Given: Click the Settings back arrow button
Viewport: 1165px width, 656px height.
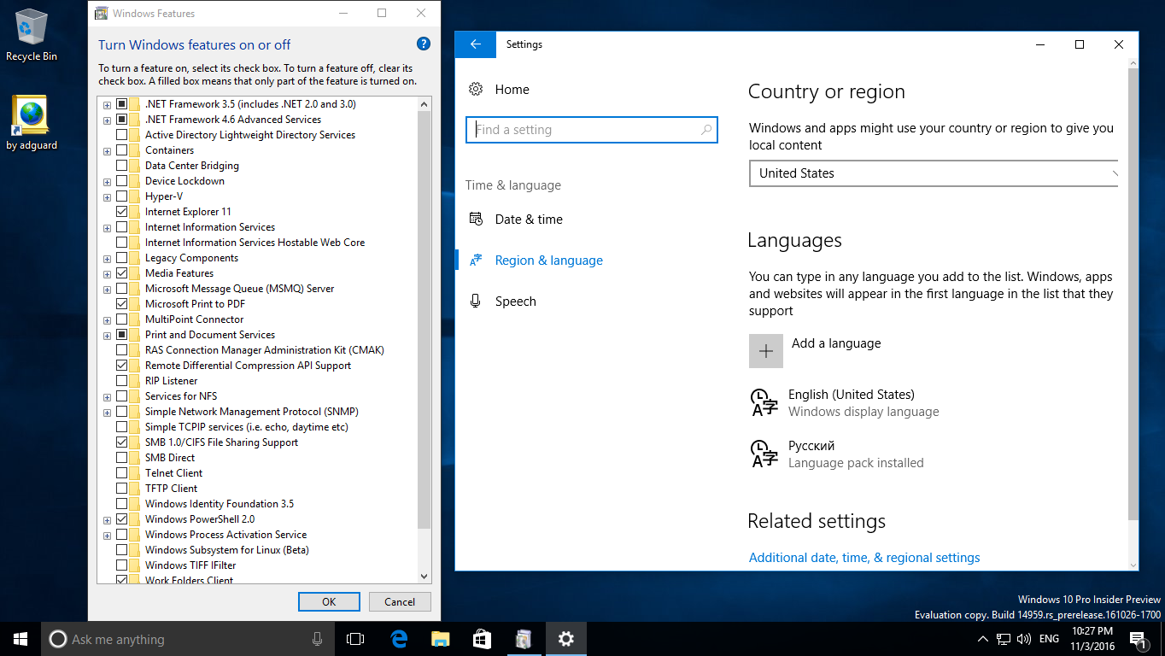Looking at the screenshot, I should (x=476, y=44).
